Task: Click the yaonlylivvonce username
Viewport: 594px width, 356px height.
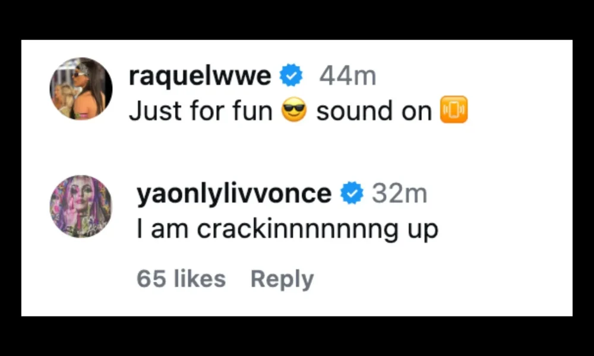Action: click(234, 194)
